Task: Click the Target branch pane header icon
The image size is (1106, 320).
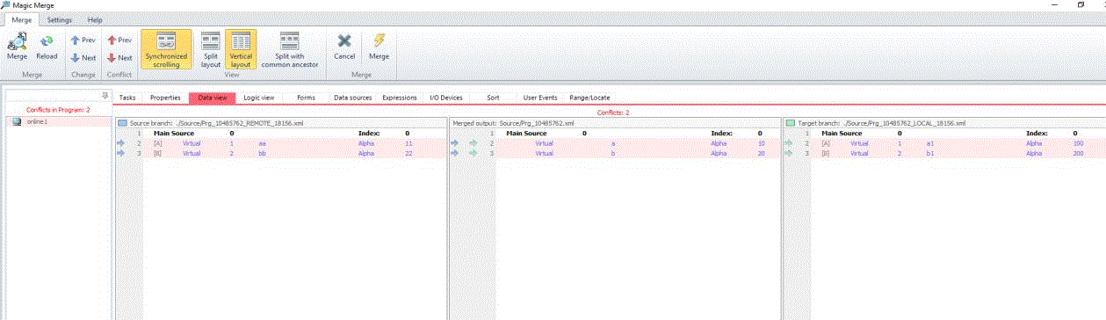Action: 791,123
